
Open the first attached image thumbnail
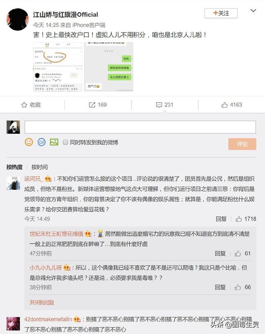(x=58, y=67)
